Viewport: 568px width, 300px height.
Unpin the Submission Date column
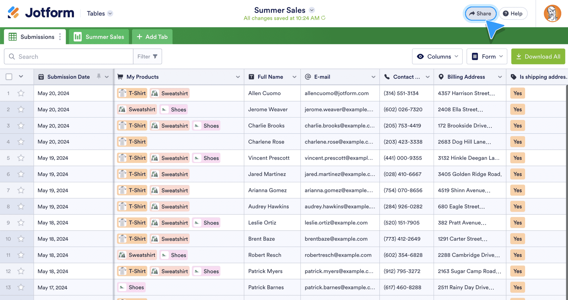(99, 76)
